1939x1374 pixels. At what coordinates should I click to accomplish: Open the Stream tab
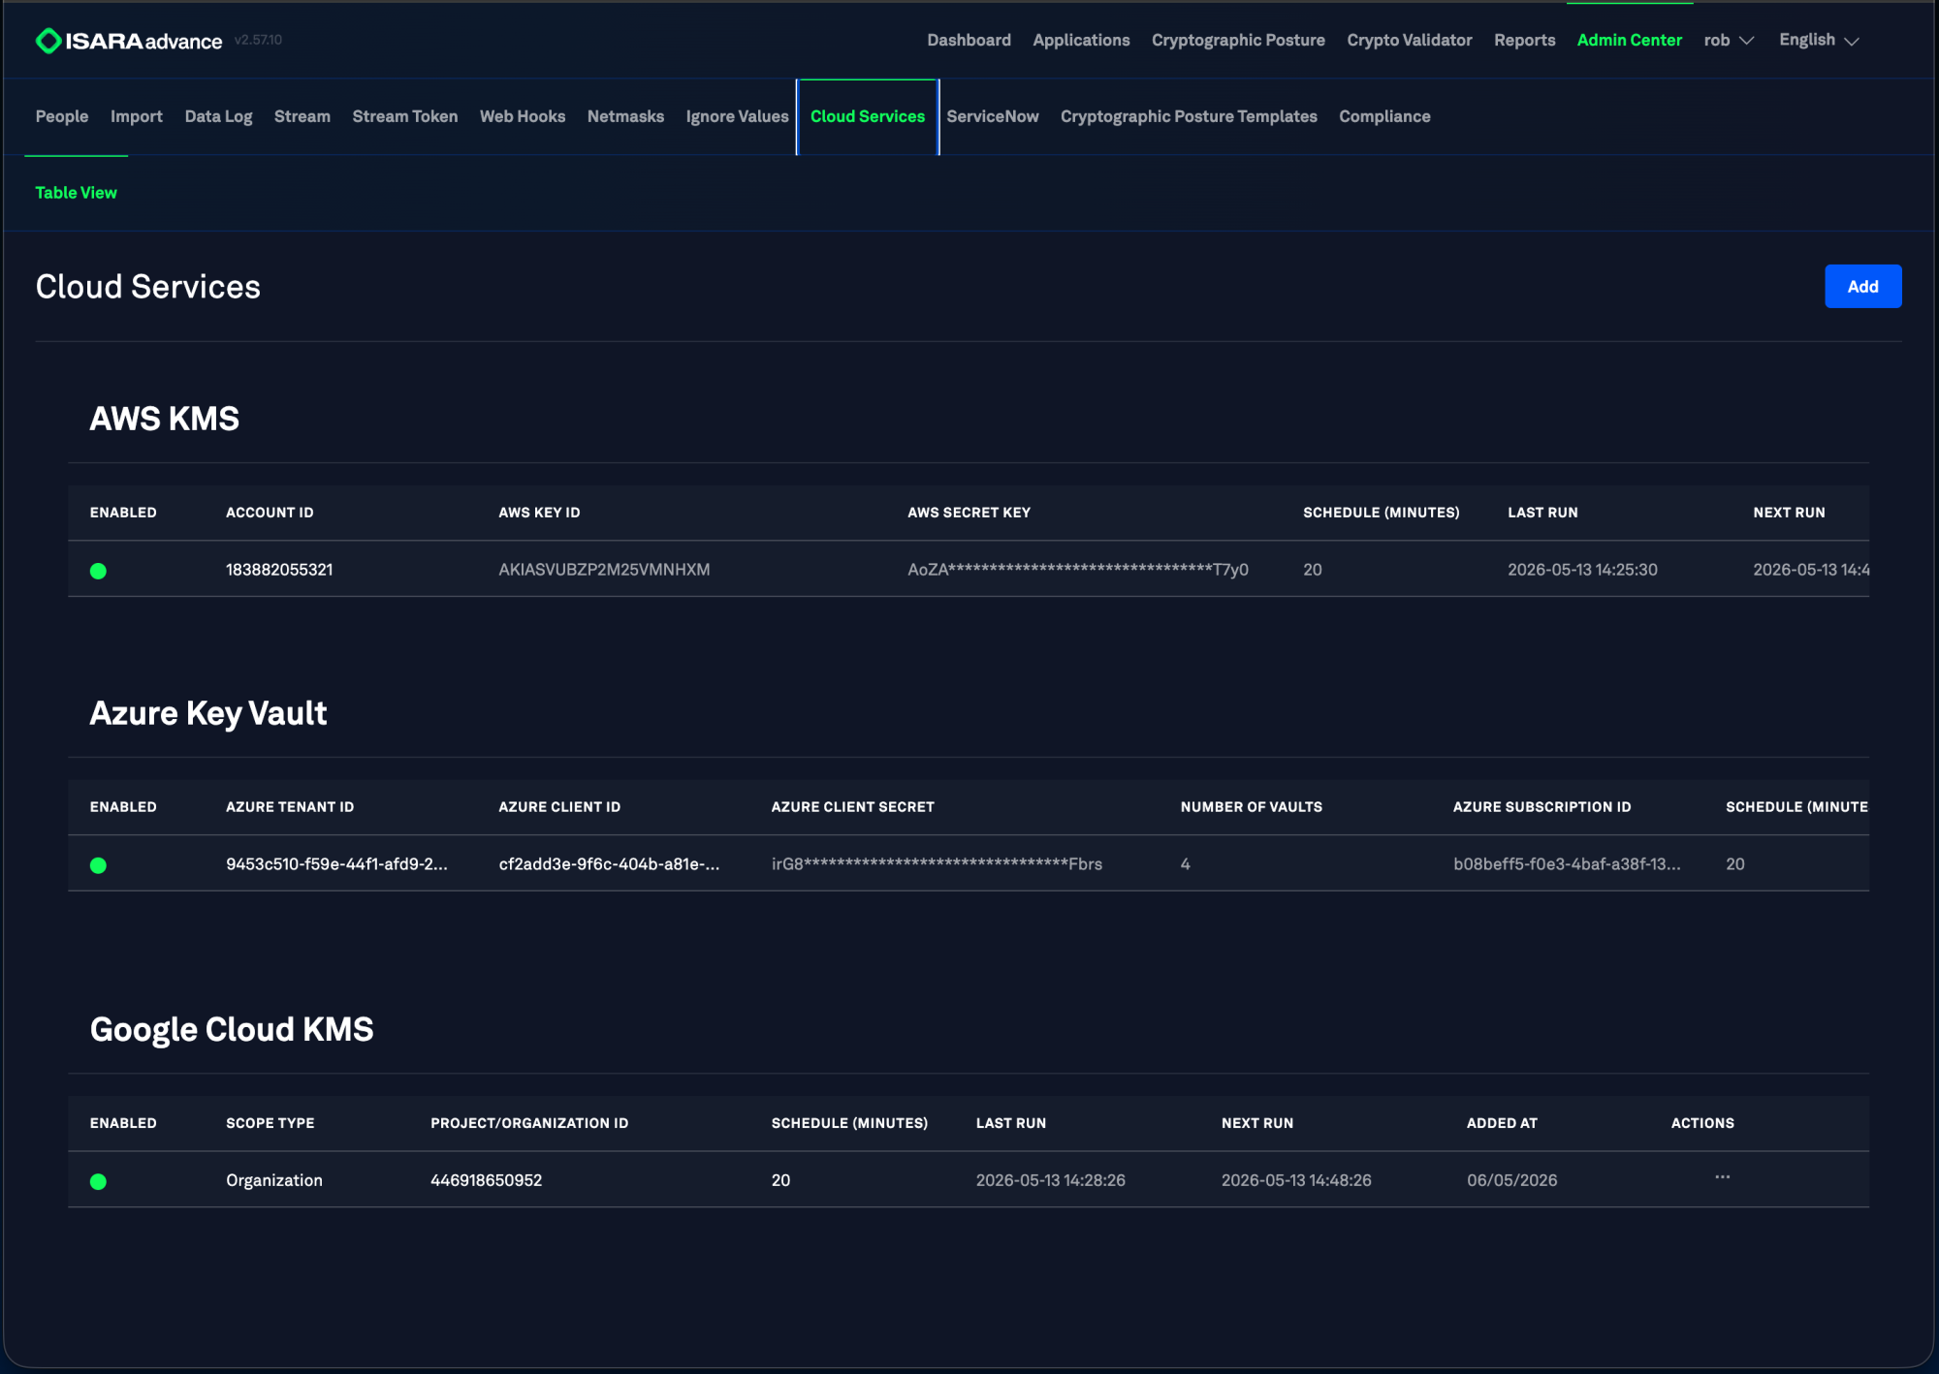click(x=302, y=116)
